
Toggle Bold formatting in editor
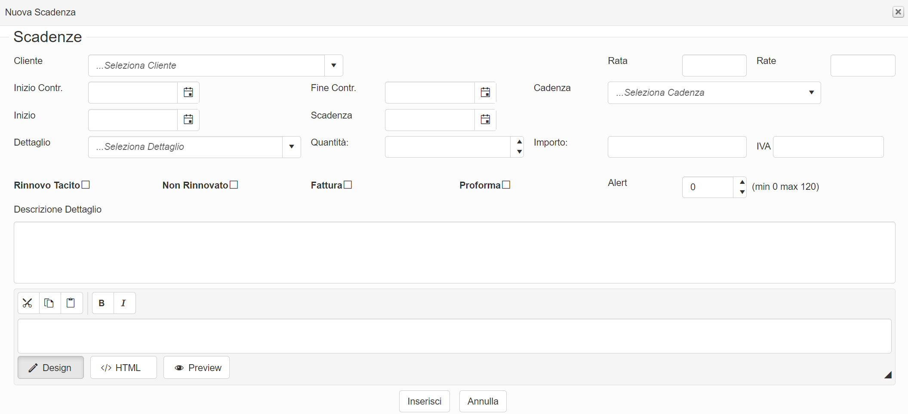pyautogui.click(x=102, y=303)
